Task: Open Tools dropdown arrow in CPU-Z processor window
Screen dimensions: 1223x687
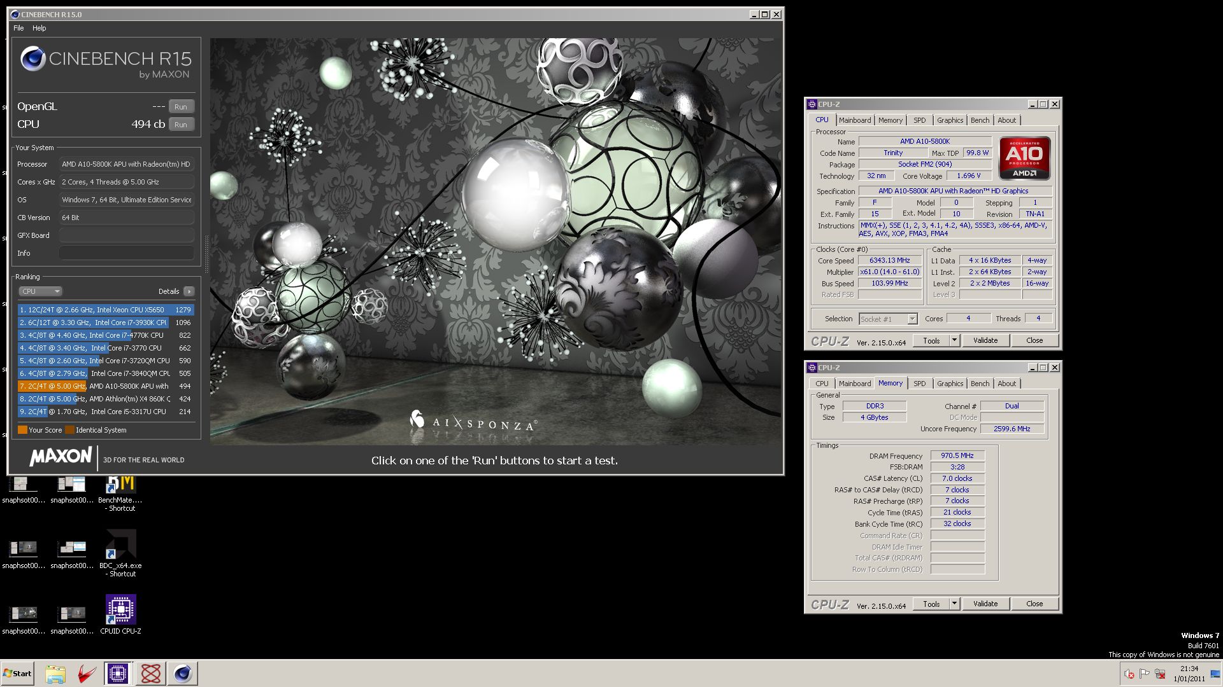Action: tap(954, 340)
